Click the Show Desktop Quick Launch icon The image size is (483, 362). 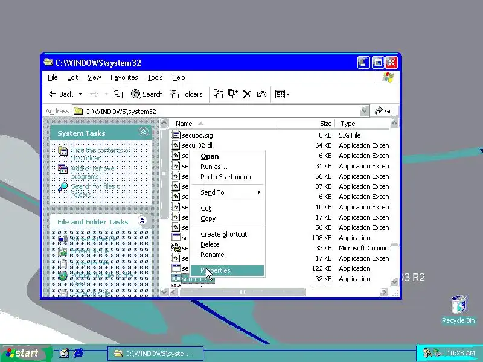pyautogui.click(x=64, y=353)
